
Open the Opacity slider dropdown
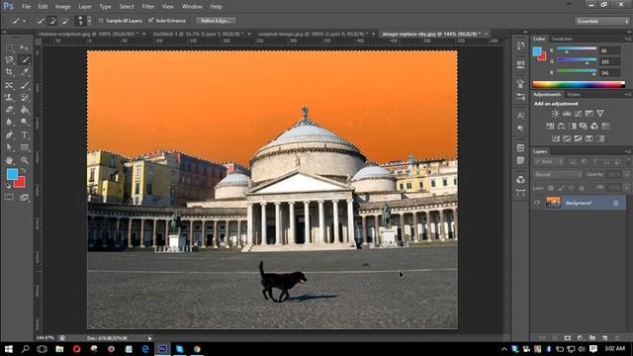click(626, 175)
